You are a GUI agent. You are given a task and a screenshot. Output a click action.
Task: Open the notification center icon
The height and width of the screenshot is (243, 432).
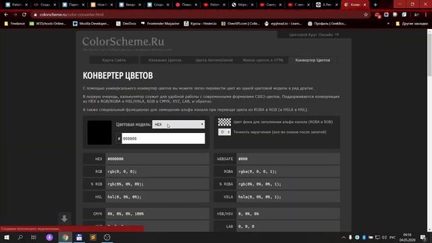coord(423,238)
